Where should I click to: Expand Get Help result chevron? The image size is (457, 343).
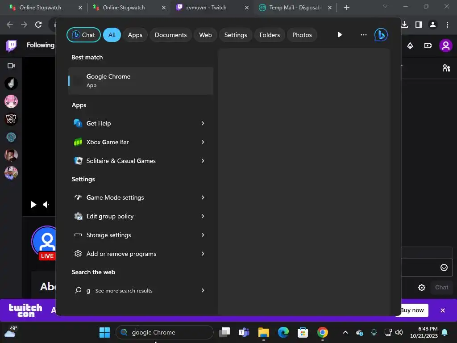point(203,123)
